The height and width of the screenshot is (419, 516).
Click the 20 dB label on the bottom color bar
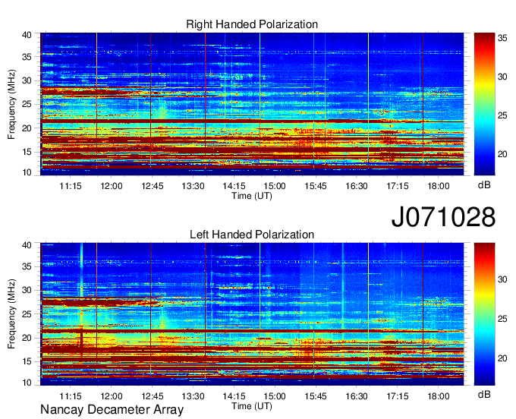[x=502, y=358]
